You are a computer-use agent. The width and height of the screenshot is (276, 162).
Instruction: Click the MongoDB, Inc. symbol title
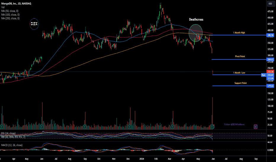16,4
